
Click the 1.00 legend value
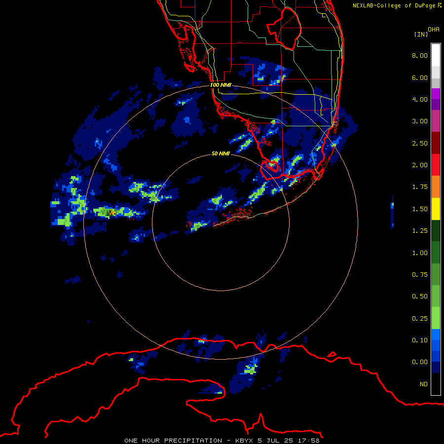point(420,253)
